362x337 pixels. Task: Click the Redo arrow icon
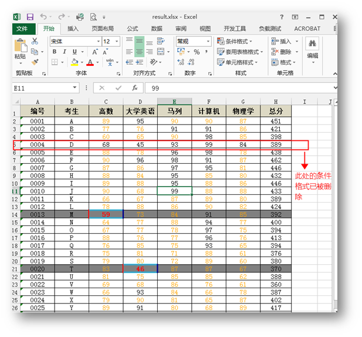pyautogui.click(x=62, y=16)
